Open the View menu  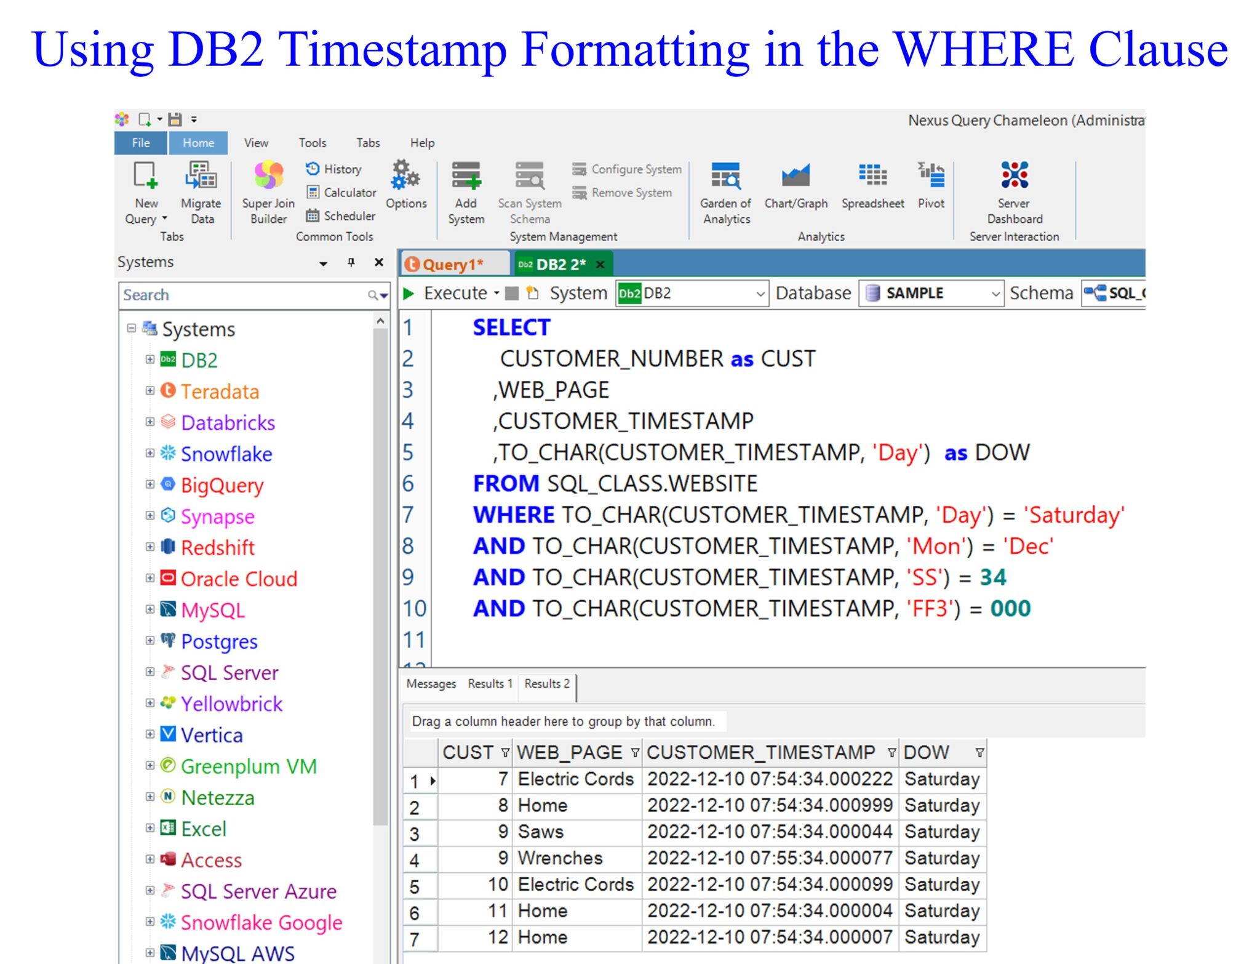tap(256, 143)
